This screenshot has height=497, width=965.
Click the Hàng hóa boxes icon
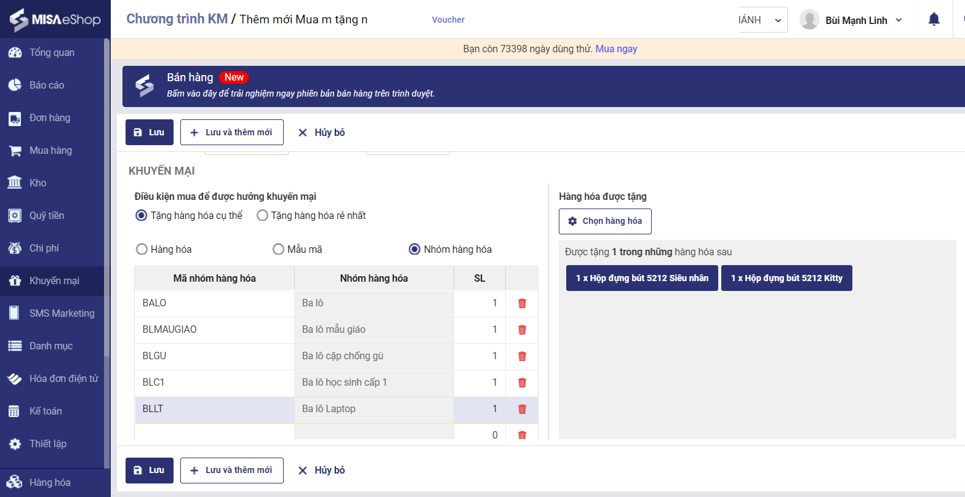[x=15, y=482]
